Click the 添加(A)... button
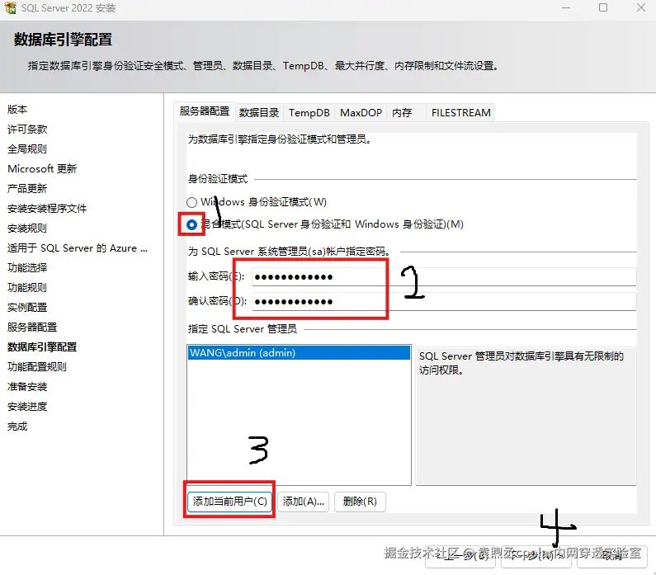This screenshot has width=656, height=575. pyautogui.click(x=304, y=502)
